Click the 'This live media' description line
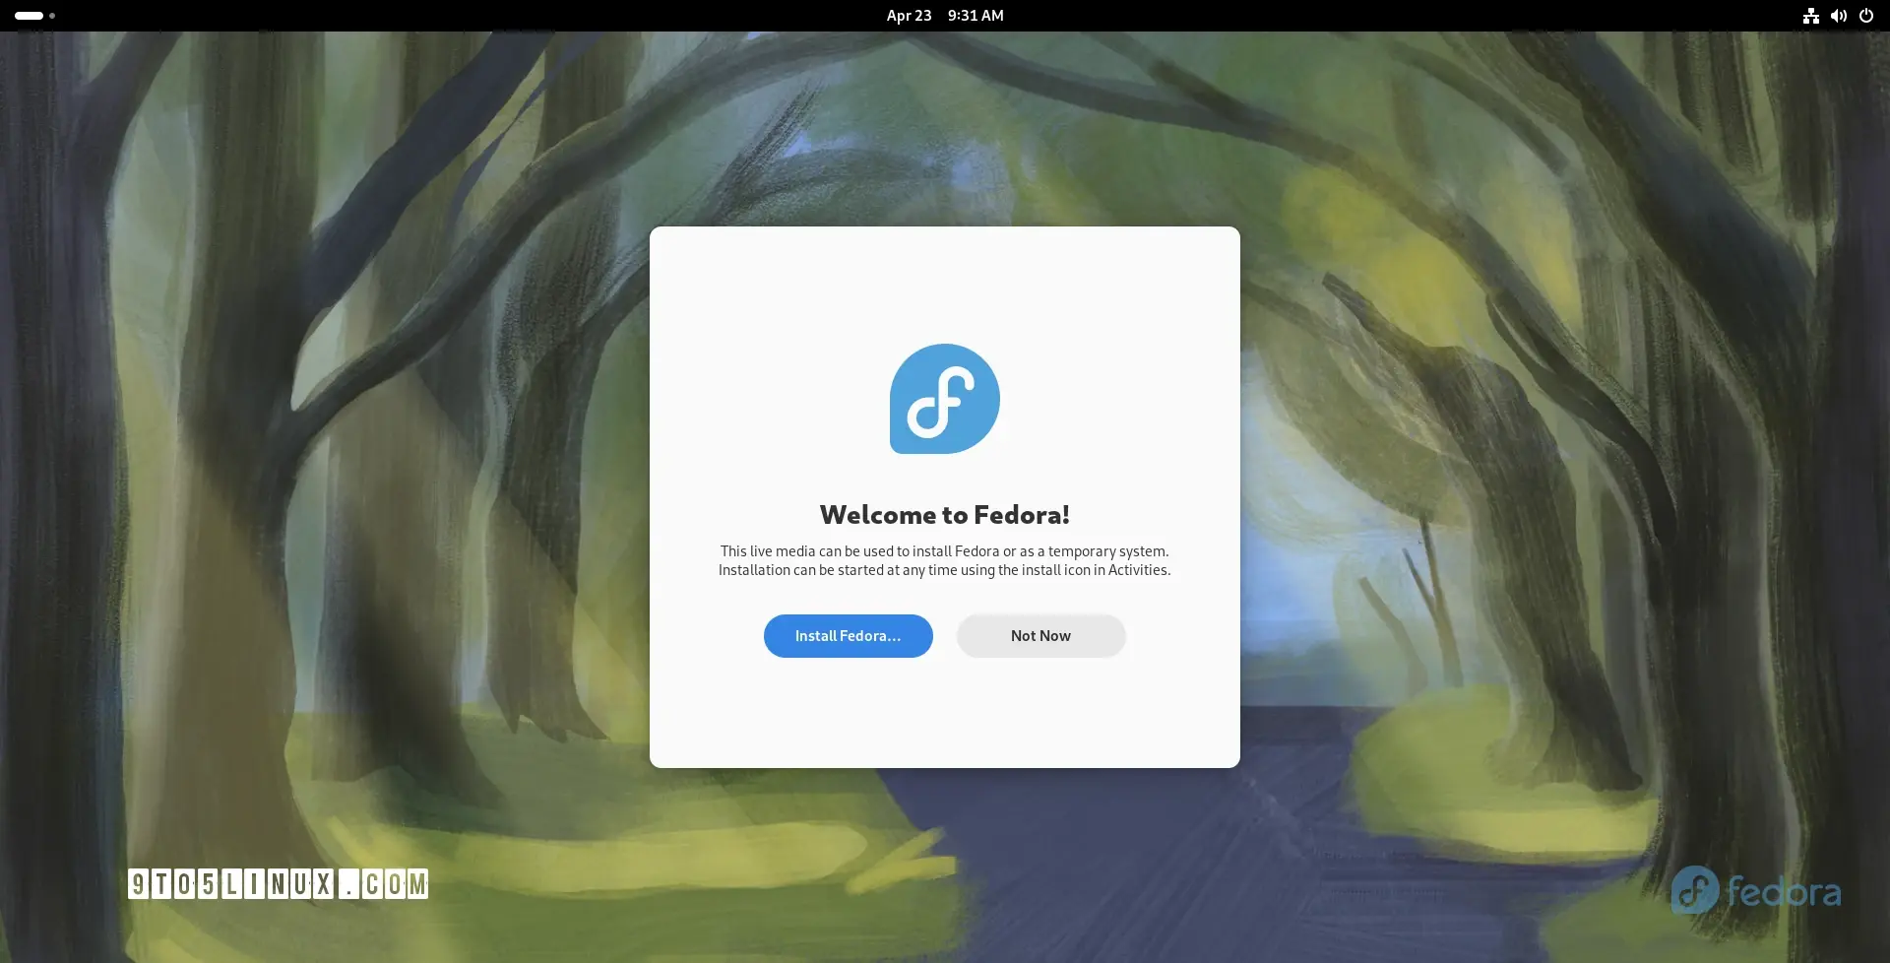This screenshot has width=1890, height=963. 945,551
